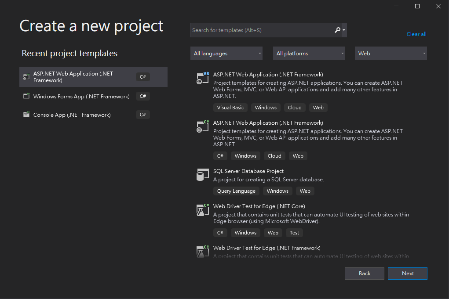Viewport: 449px width, 299px height.
Task: Click the recent Windows Forms App icon
Action: pyautogui.click(x=26, y=97)
